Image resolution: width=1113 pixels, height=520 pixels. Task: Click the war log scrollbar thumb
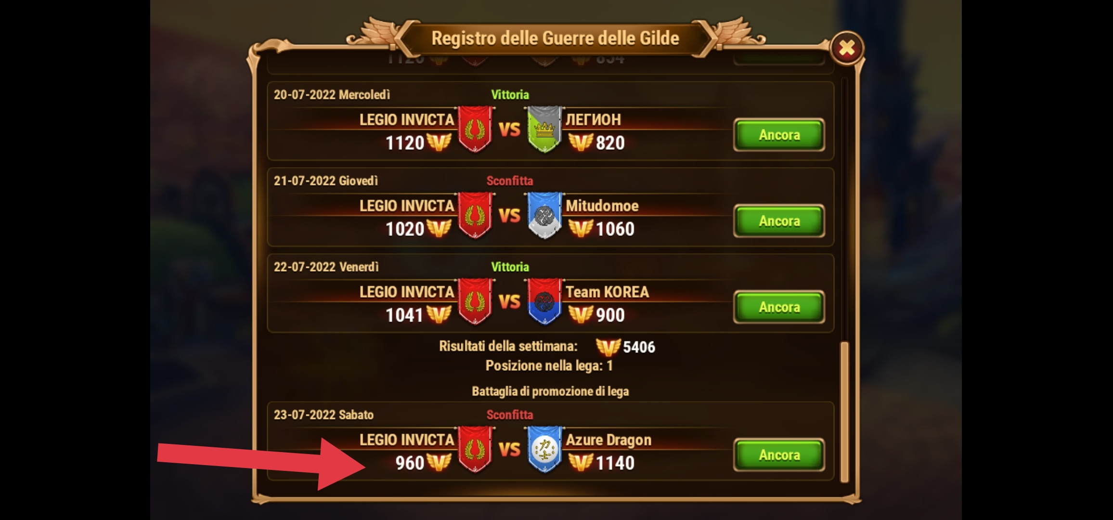point(844,412)
